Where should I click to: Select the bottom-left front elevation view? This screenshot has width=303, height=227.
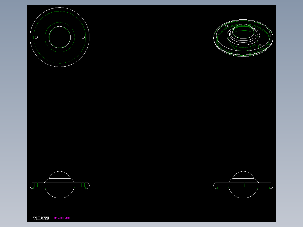[60, 185]
